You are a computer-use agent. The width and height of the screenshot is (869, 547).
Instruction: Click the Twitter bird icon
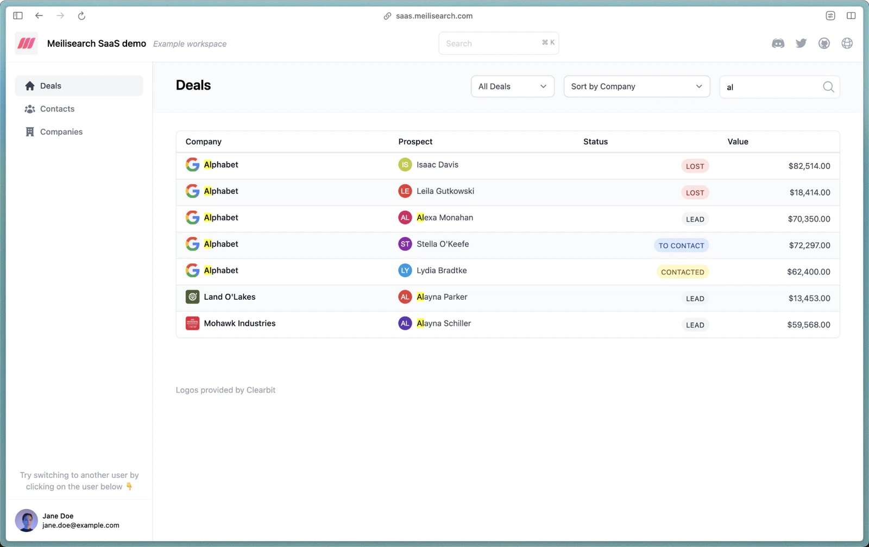(x=801, y=43)
